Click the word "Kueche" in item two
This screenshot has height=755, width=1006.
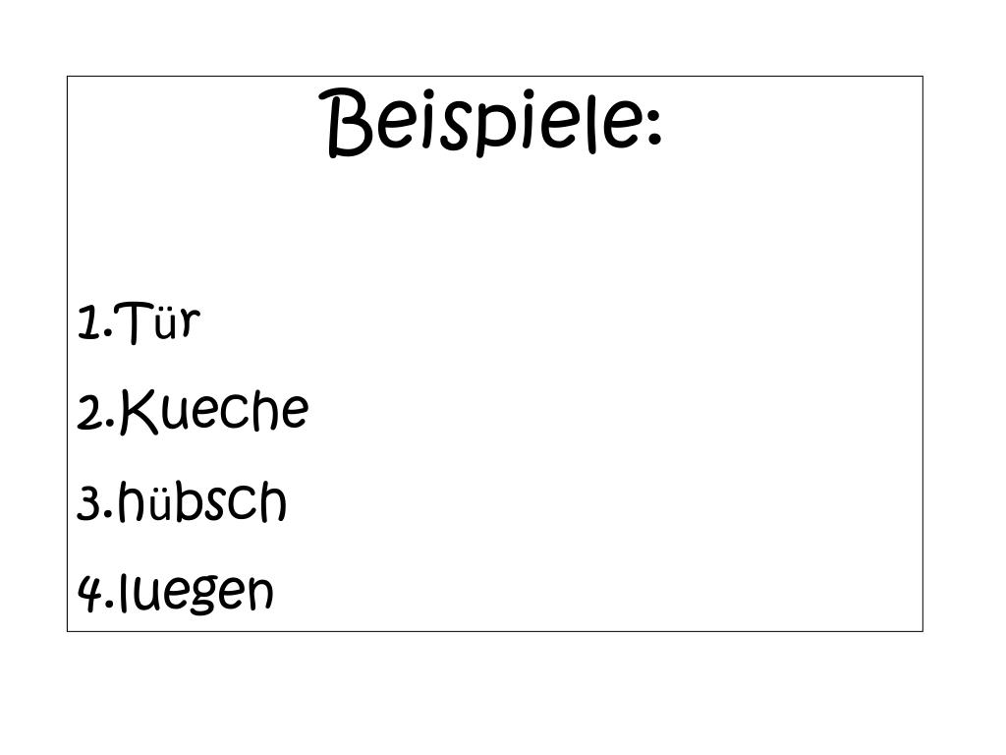click(213, 410)
